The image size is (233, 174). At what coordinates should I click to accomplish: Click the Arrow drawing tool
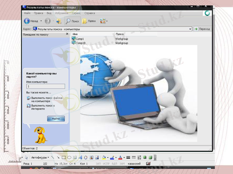tap(58, 157)
